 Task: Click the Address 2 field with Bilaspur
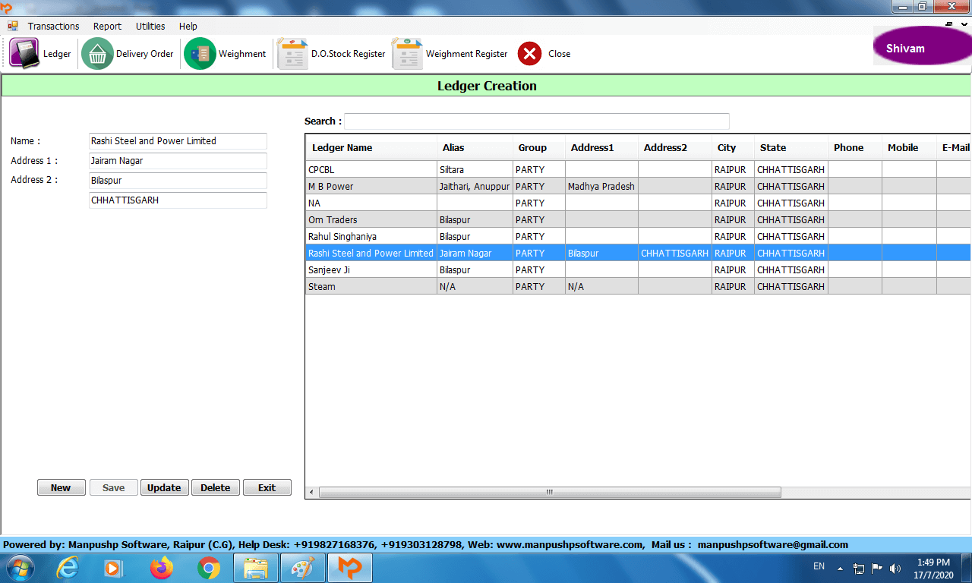(x=178, y=181)
